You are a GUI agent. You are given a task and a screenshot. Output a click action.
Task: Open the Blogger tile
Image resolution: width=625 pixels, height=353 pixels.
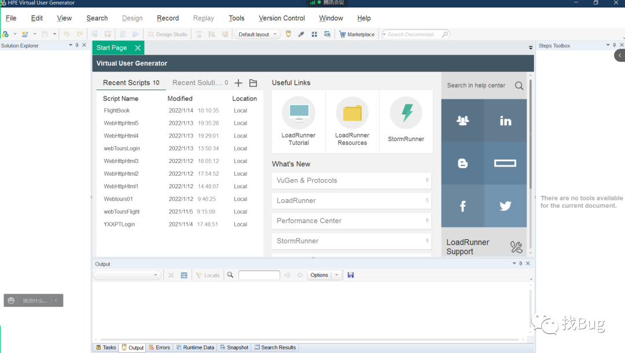463,163
